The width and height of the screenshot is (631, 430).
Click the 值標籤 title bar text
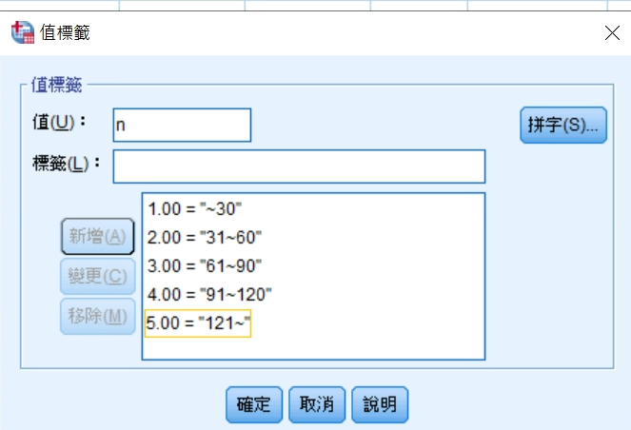pos(64,32)
